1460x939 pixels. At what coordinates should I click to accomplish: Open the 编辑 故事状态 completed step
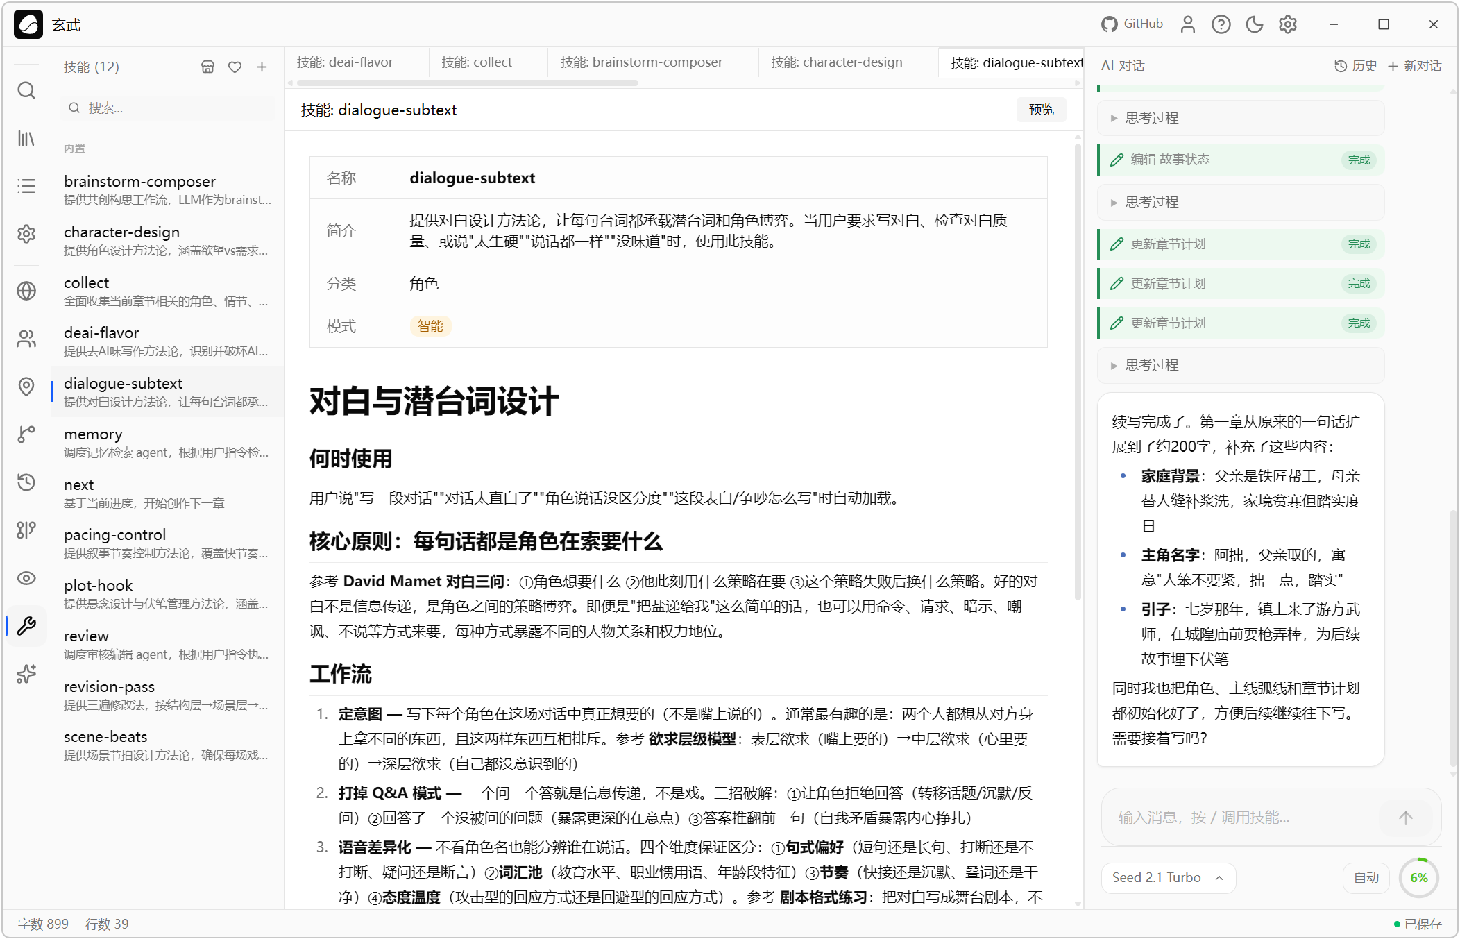(x=1241, y=160)
